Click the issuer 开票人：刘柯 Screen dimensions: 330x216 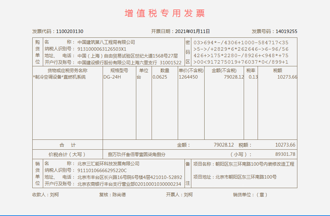click(179, 195)
